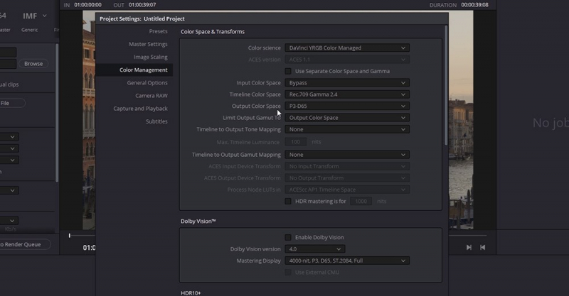Screen dimensions: 569x296
Task: Open the Mastering Display dropdown
Action: tap(346, 261)
